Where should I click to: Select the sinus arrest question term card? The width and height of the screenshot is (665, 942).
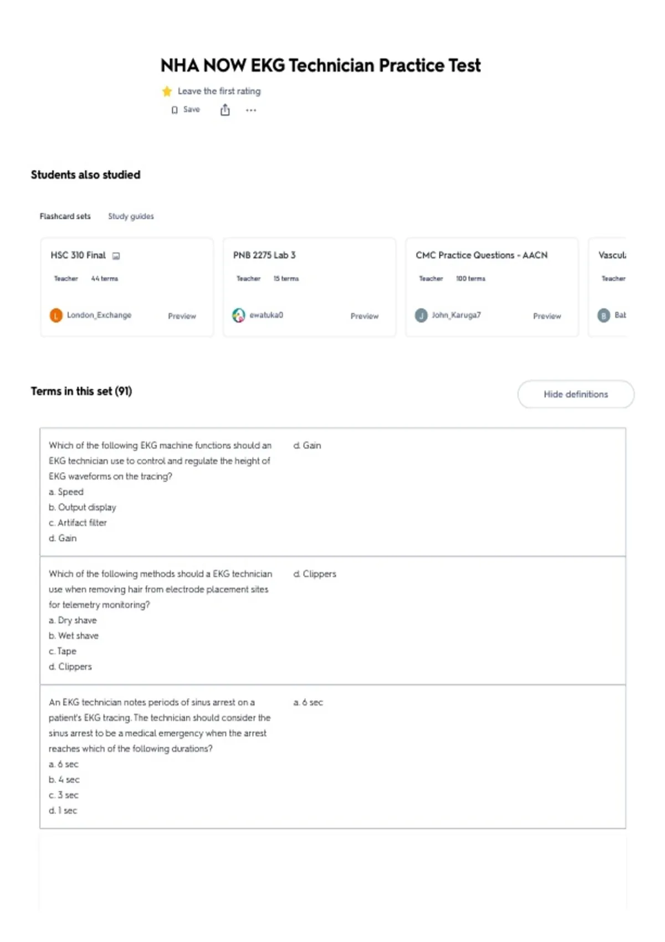(x=332, y=756)
